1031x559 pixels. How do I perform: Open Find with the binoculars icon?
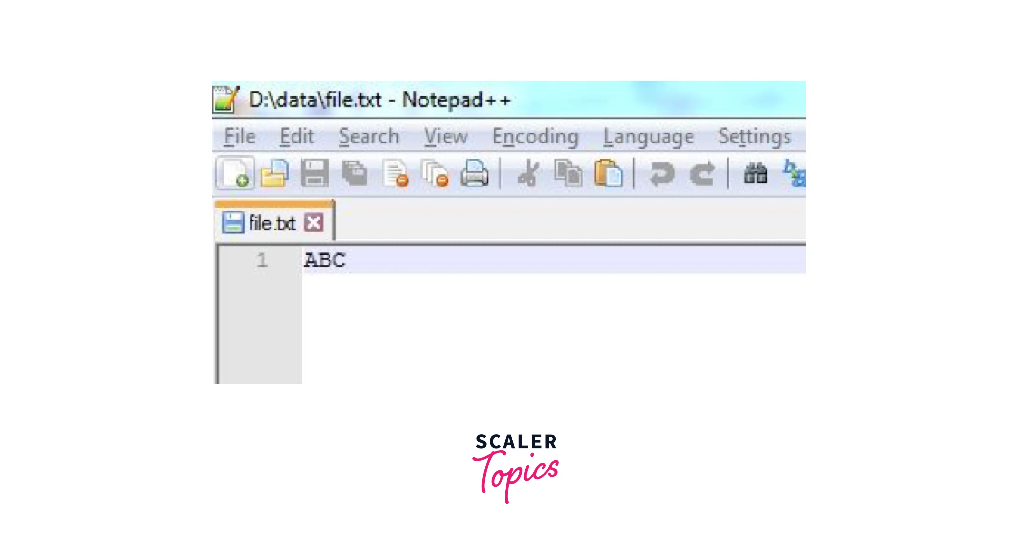point(755,174)
